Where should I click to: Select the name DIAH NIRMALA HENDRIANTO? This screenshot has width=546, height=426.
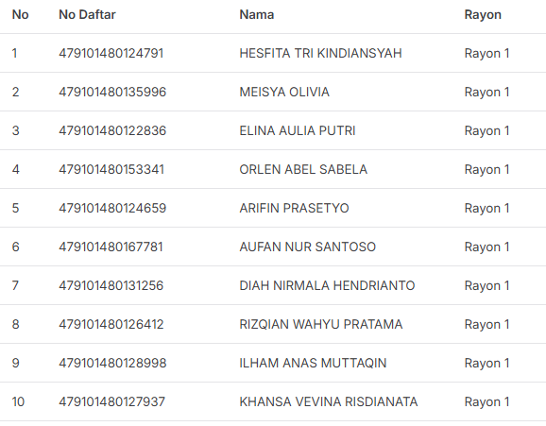tap(327, 285)
